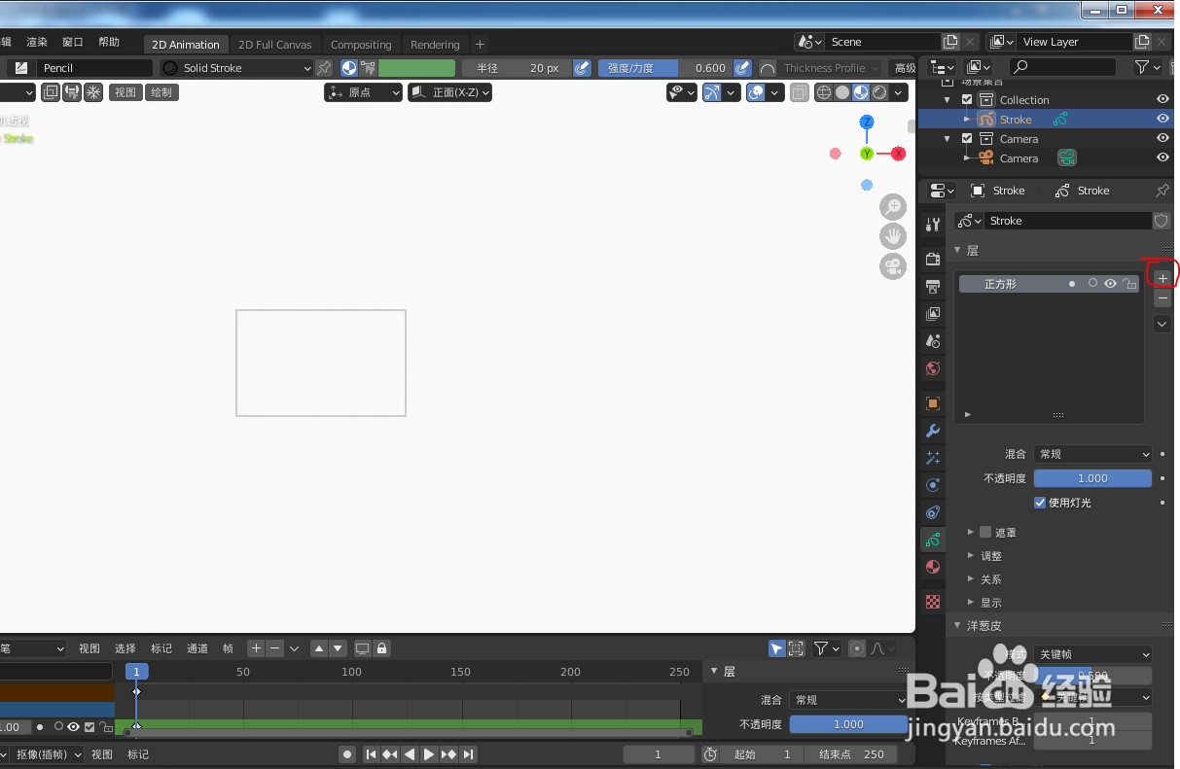Viewport: 1180px width, 769px height.
Task: Switch to 2D Full Canvas workspace
Action: point(275,45)
